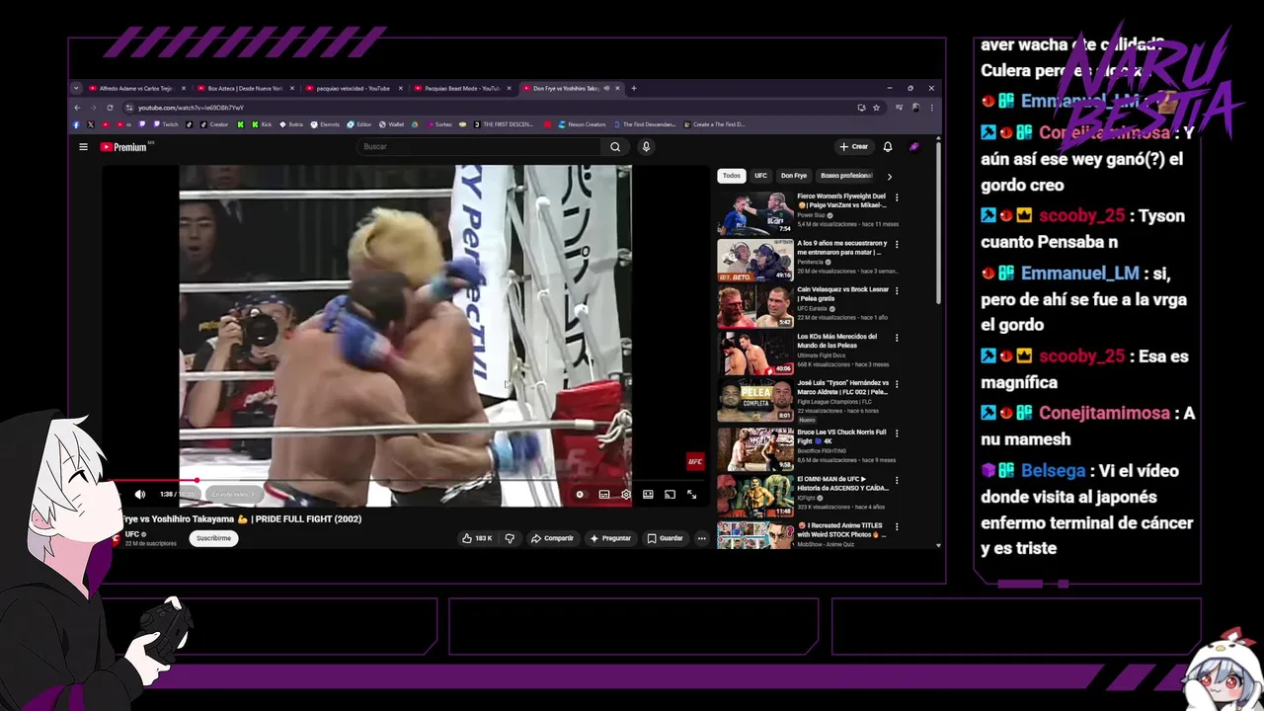Viewport: 1264px width, 711px height.
Task: Open the YouTube notifications bell
Action: [x=887, y=147]
